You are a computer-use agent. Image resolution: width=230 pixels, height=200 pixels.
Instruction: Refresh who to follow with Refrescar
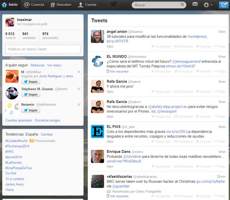(x=37, y=65)
